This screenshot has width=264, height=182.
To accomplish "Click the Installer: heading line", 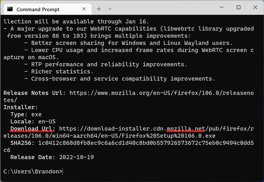I will 20,107.
